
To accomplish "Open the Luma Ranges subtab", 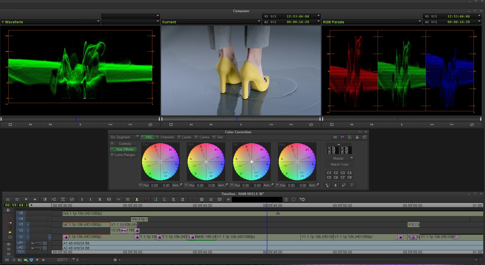I will (125, 155).
